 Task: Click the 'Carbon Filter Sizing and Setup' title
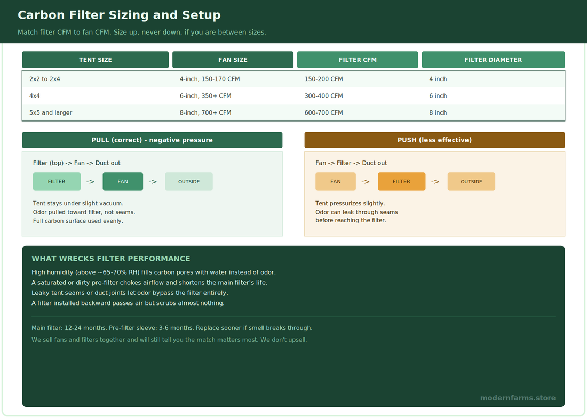pyautogui.click(x=119, y=15)
